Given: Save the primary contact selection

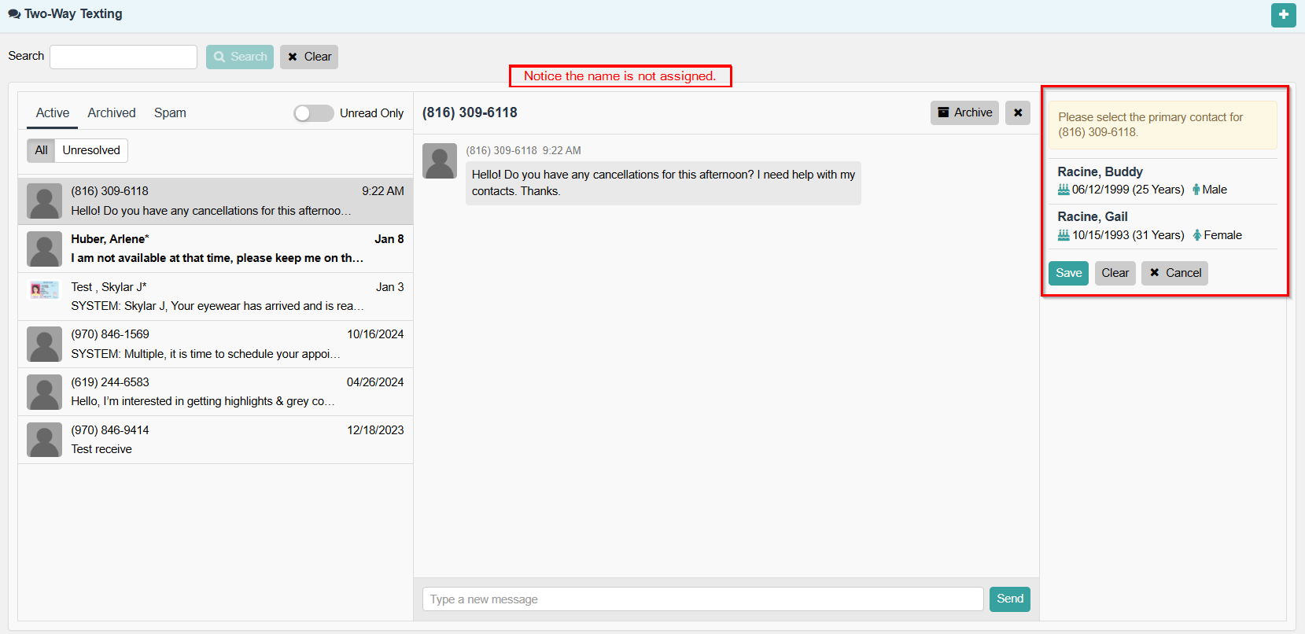Looking at the screenshot, I should (x=1068, y=273).
